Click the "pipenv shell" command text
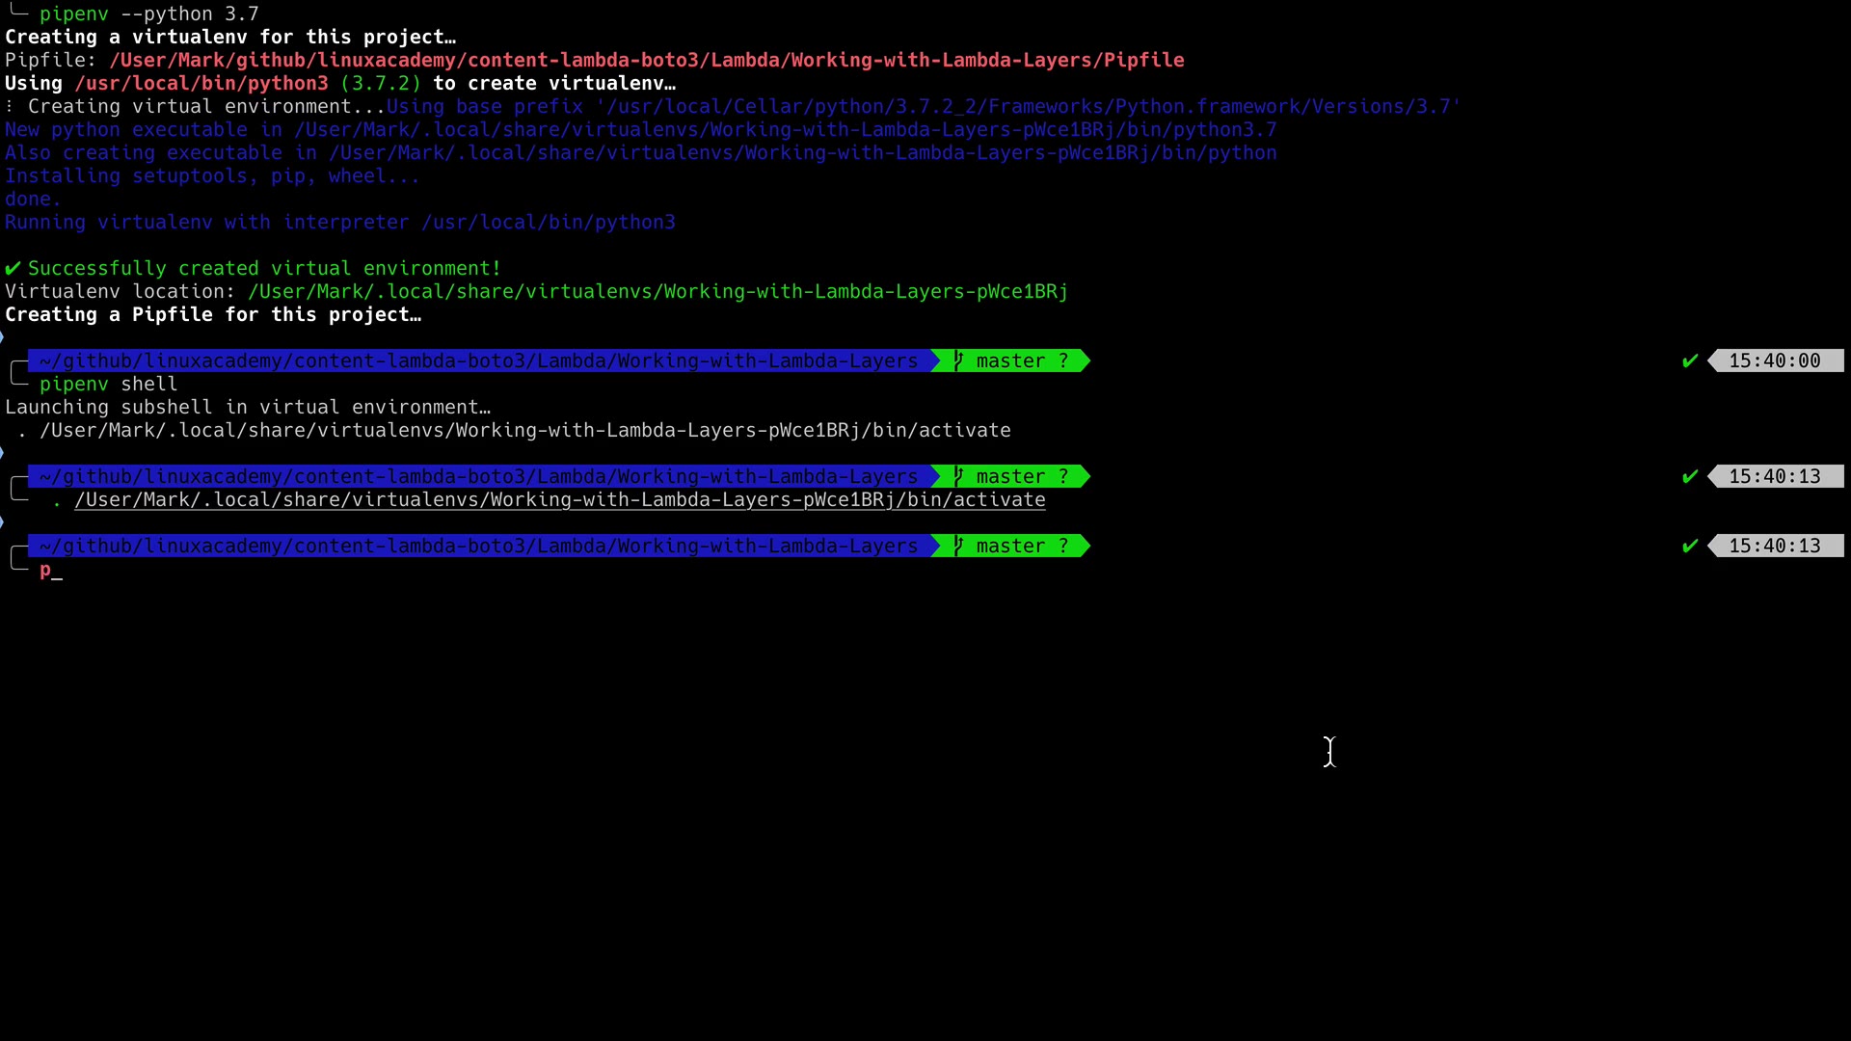1851x1041 pixels. [x=108, y=385]
